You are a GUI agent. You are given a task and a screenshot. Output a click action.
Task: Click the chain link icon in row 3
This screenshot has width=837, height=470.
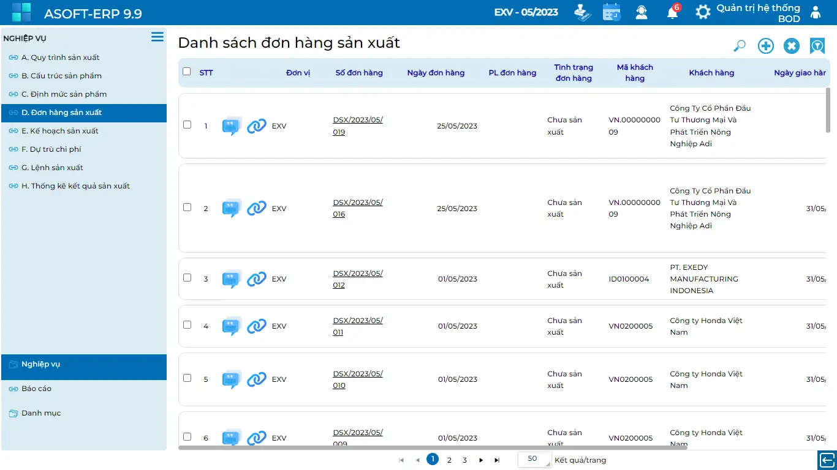tap(256, 279)
